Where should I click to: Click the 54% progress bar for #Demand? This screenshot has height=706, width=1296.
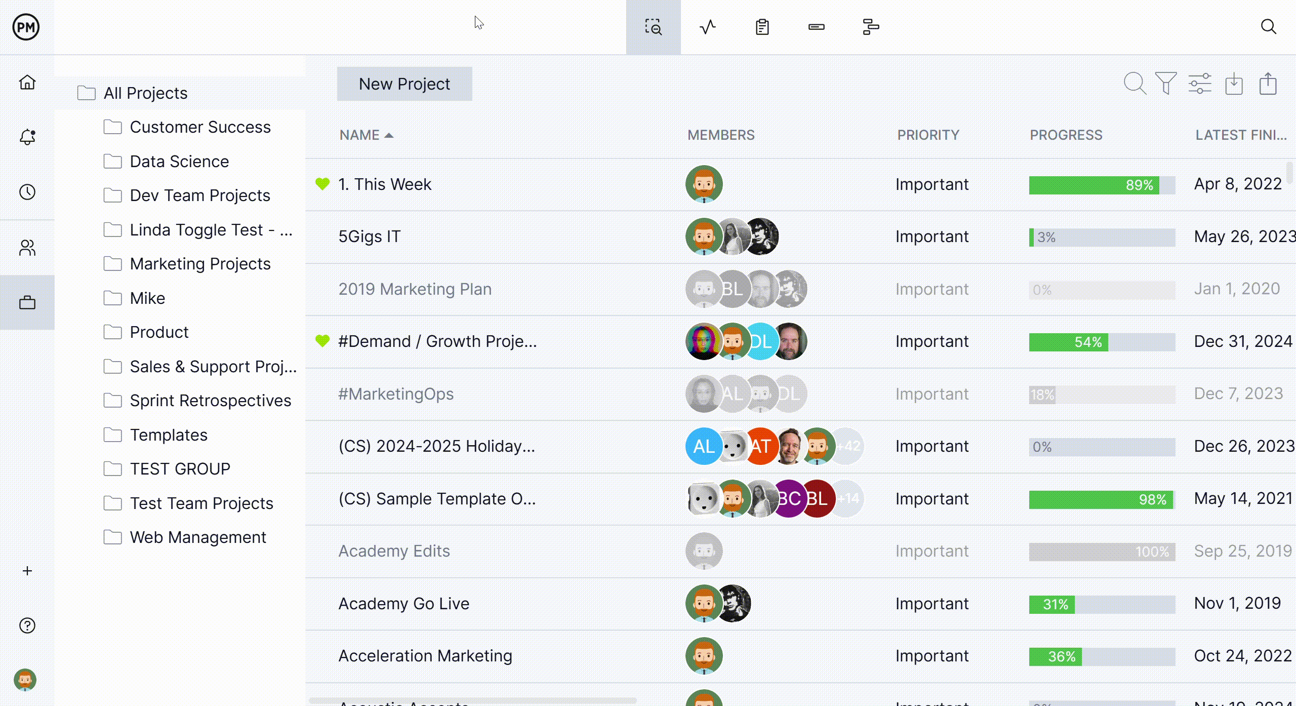point(1102,342)
